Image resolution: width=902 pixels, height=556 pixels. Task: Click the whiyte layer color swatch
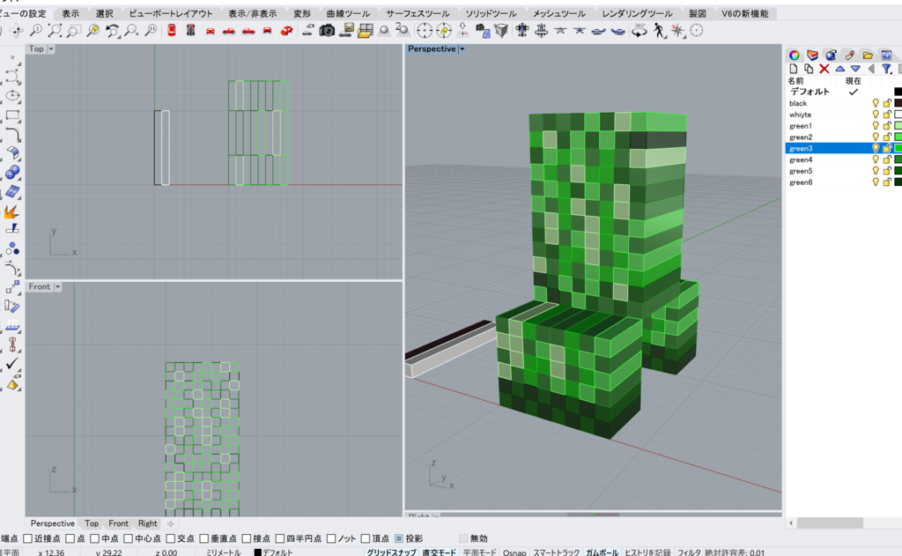tap(898, 115)
